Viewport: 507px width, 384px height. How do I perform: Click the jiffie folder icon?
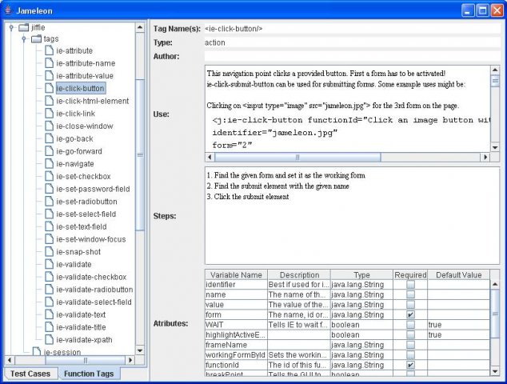pos(23,26)
